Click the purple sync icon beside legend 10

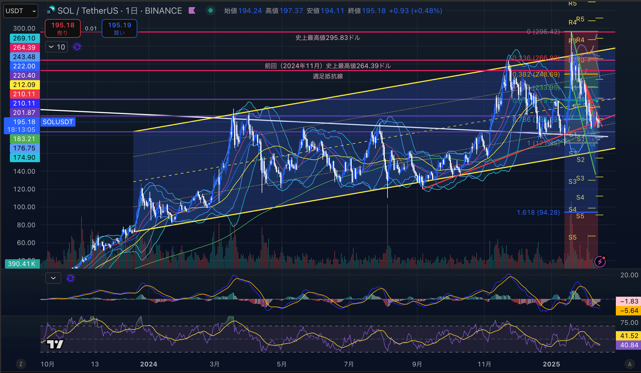pyautogui.click(x=77, y=47)
